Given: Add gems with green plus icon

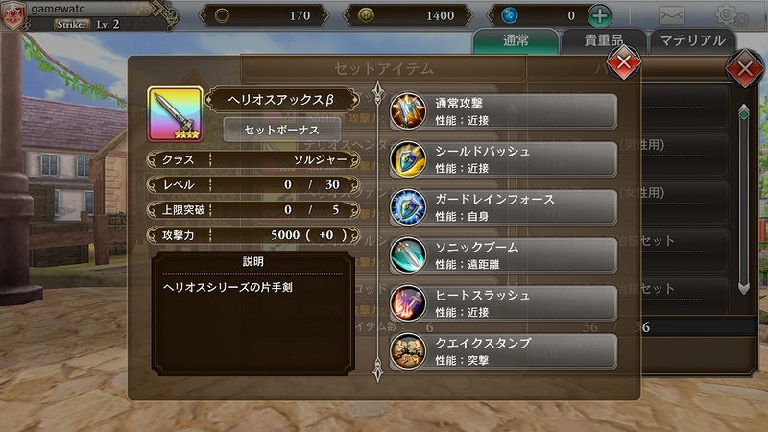Looking at the screenshot, I should (599, 15).
